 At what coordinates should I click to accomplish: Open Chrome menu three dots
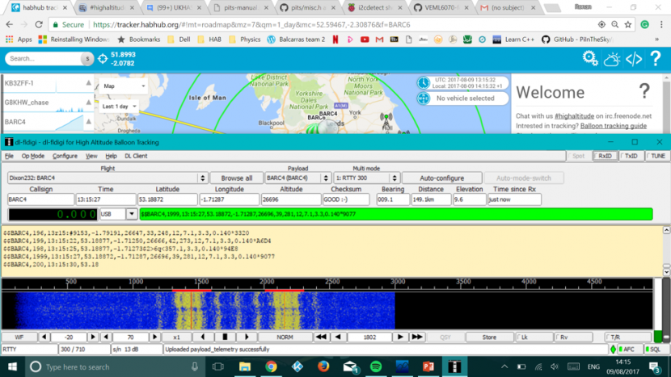pos(661,25)
